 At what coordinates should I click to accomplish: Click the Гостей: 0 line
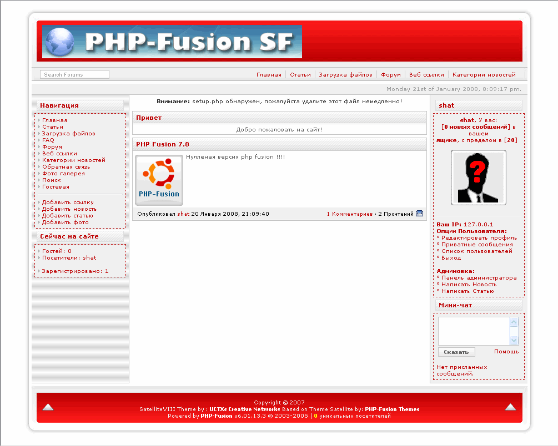(57, 251)
